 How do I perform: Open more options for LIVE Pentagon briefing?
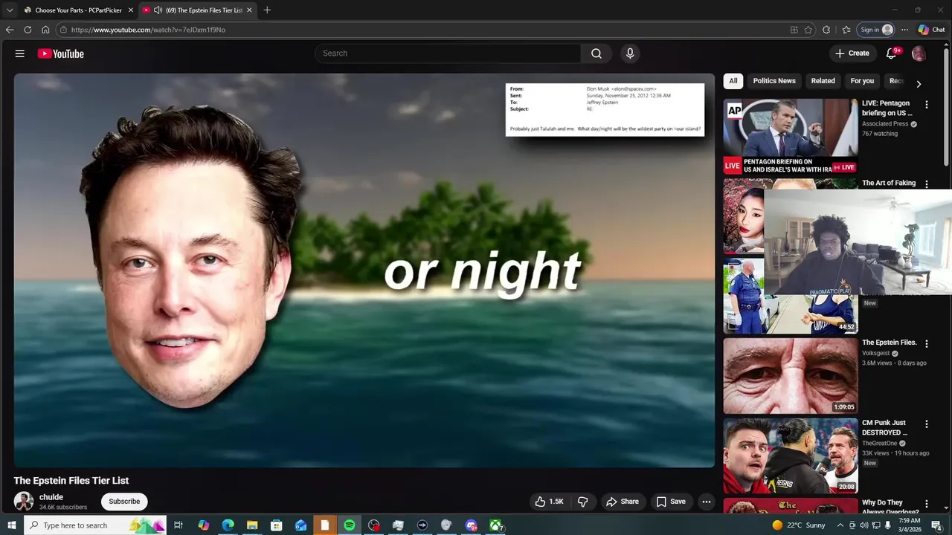click(926, 105)
